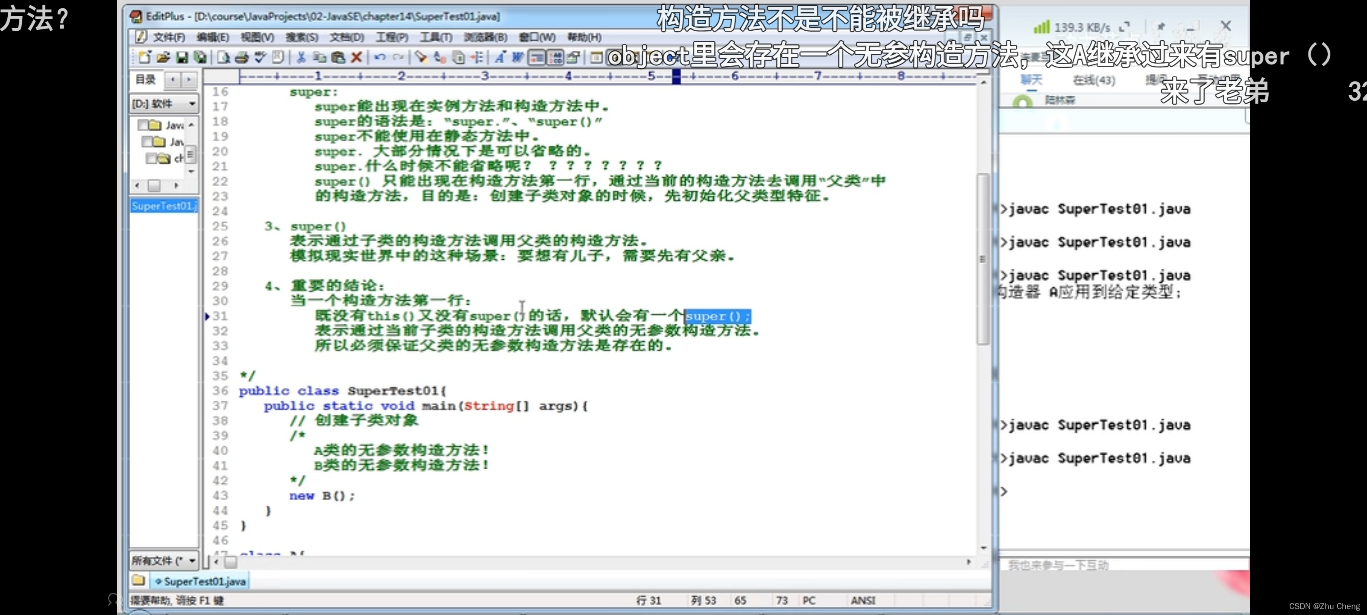Click directory panel left tab-scroll arrow
Viewport: 1367px width, 615px height.
pyautogui.click(x=173, y=79)
